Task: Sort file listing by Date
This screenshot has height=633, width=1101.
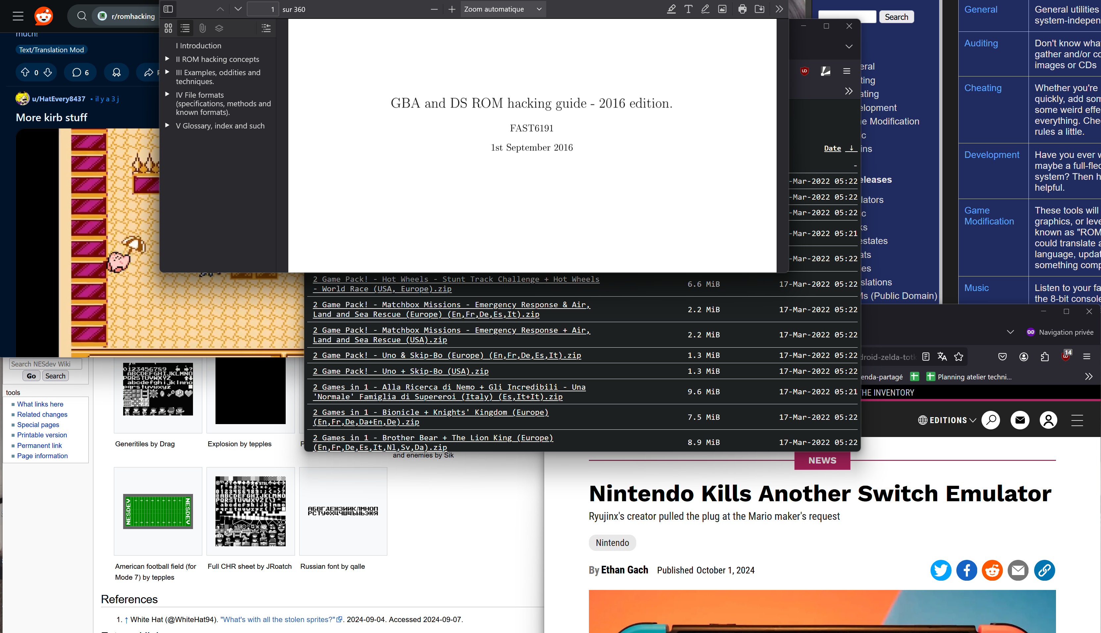Action: pyautogui.click(x=833, y=148)
